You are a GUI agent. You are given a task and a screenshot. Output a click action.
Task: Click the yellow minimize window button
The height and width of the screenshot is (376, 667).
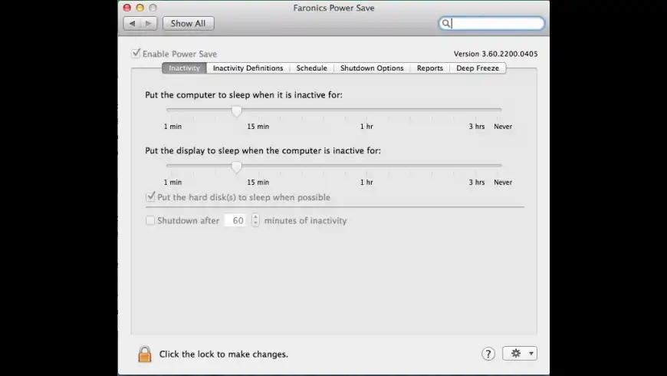click(140, 8)
